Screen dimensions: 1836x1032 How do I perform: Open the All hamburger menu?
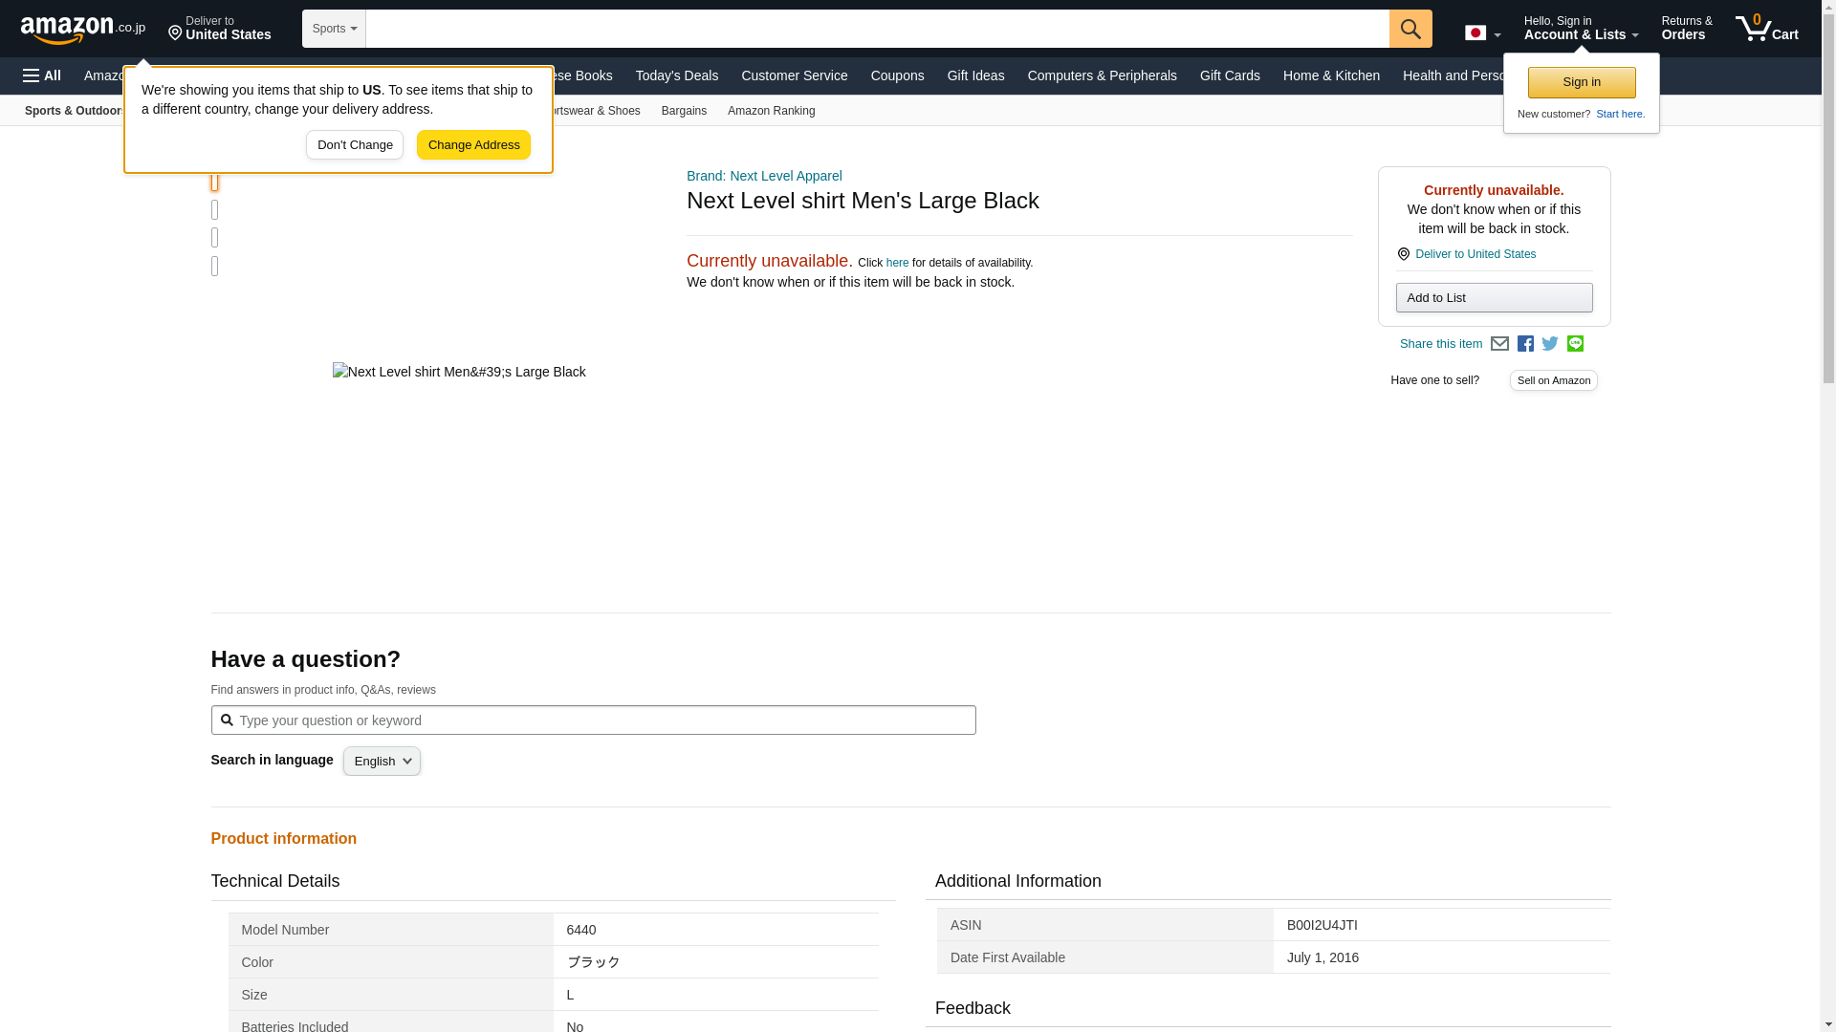click(42, 75)
